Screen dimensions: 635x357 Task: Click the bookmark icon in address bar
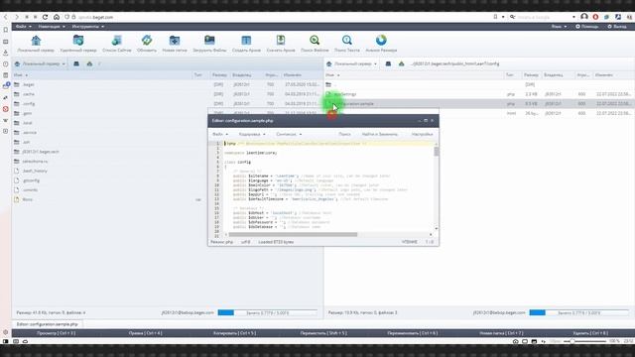click(x=495, y=17)
